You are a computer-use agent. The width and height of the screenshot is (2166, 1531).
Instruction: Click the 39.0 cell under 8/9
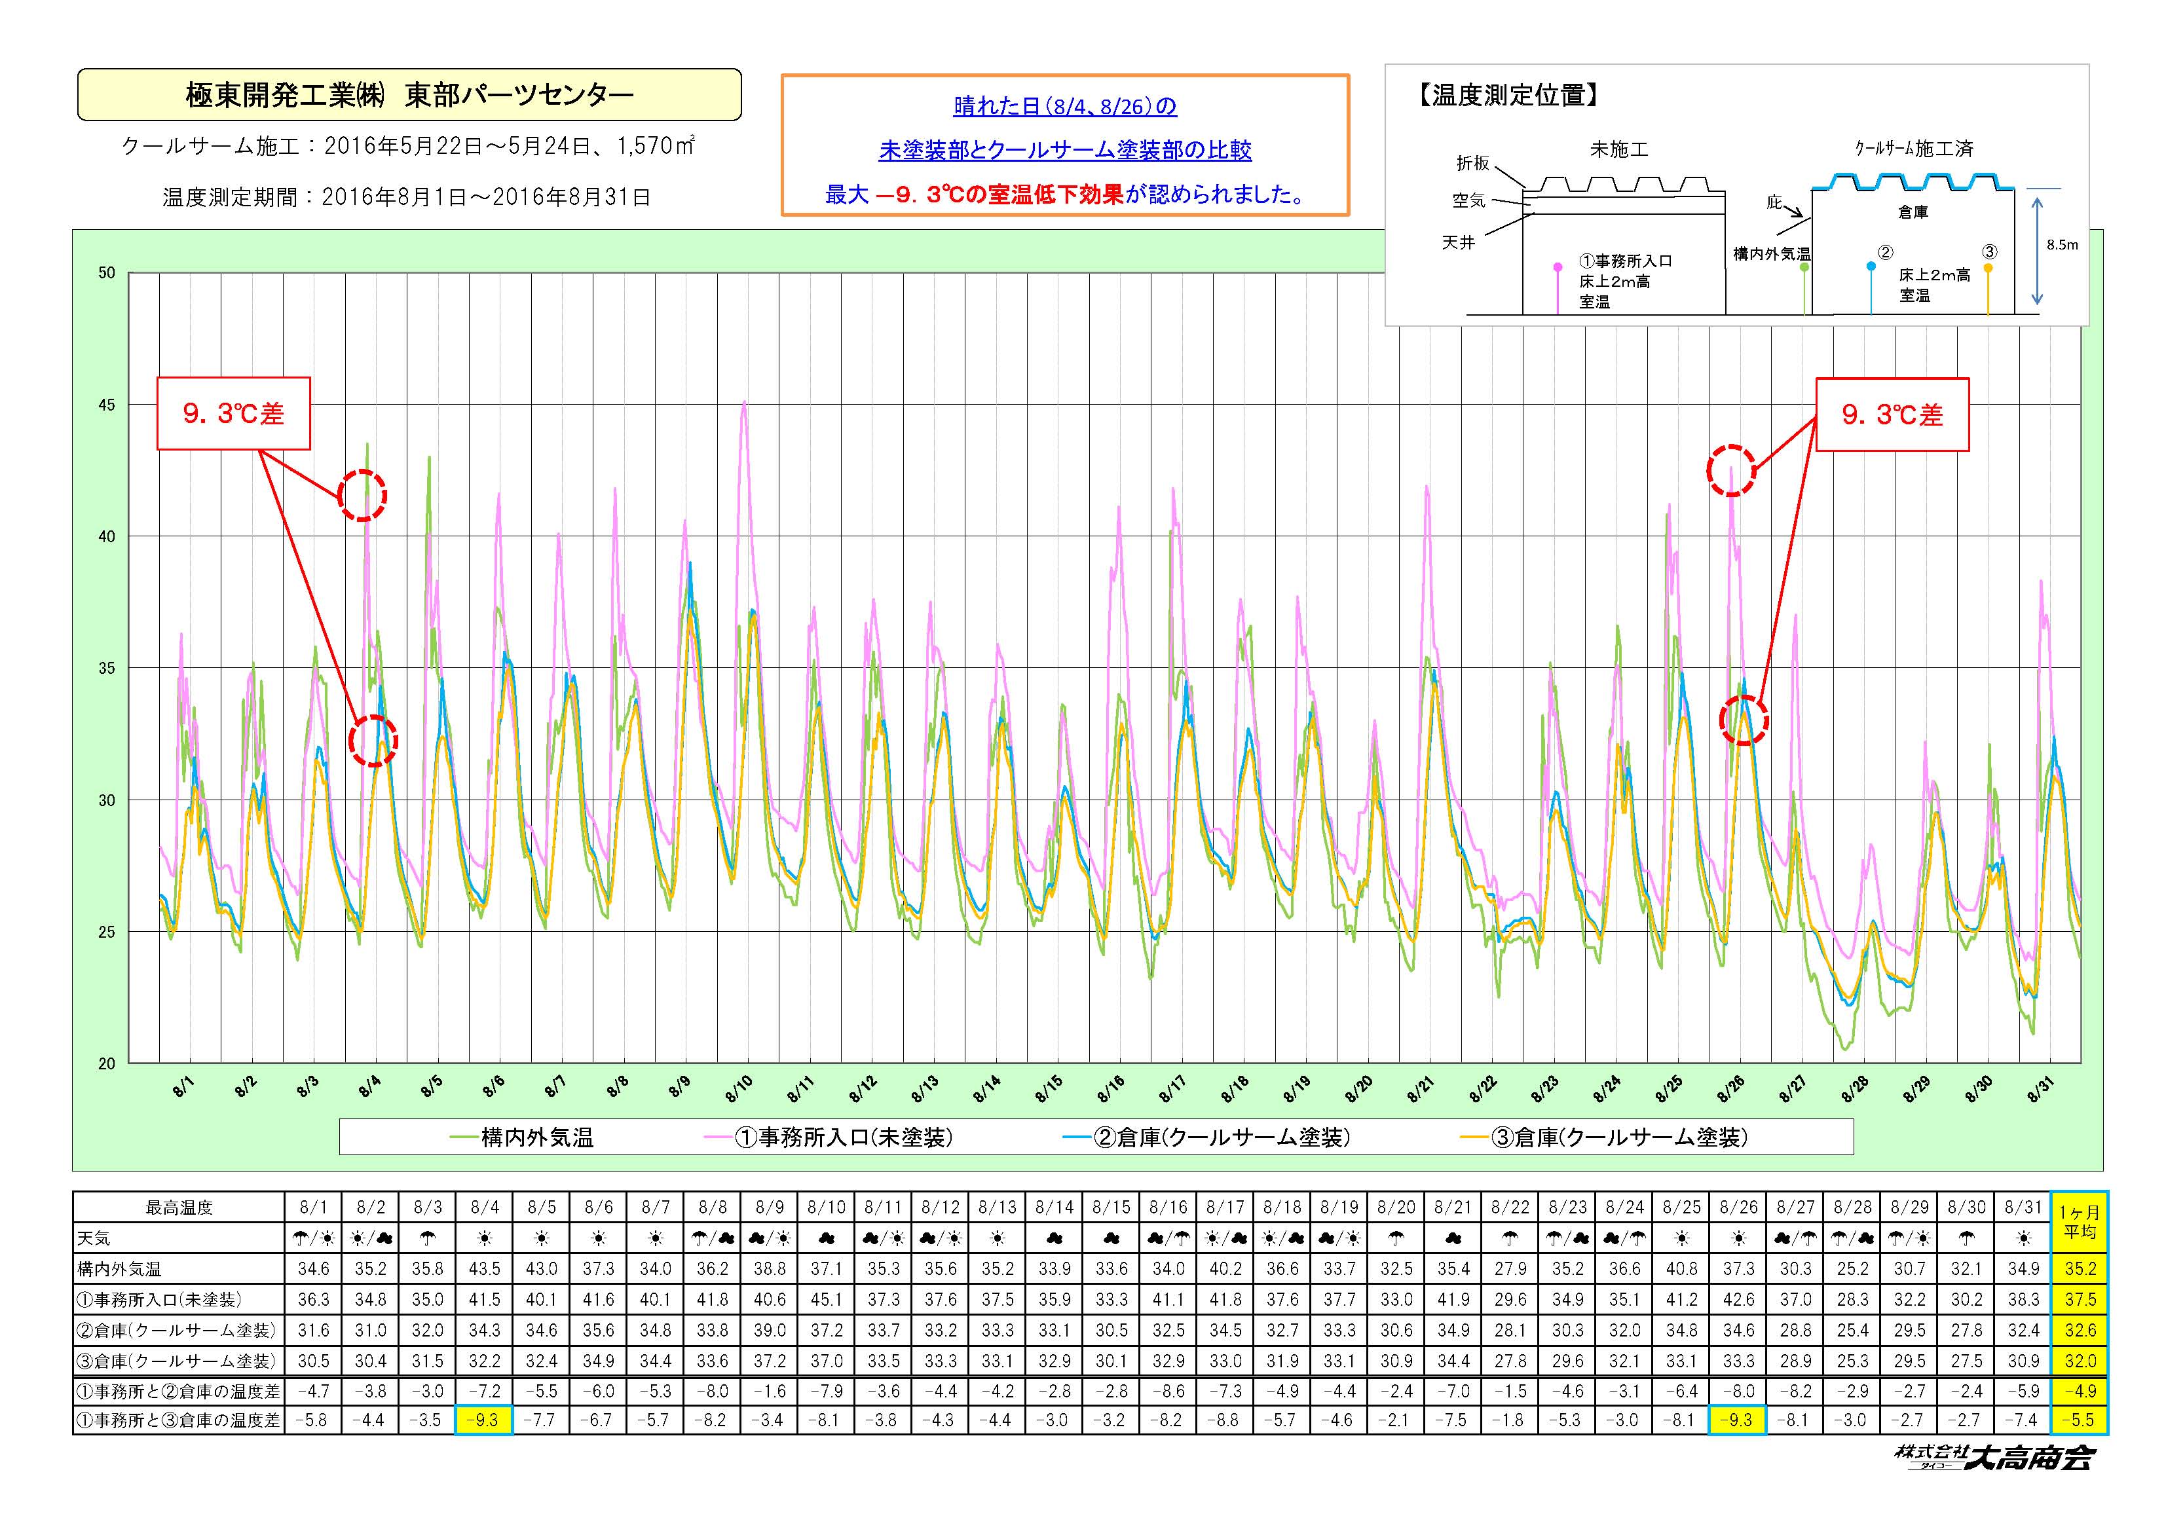click(x=770, y=1330)
